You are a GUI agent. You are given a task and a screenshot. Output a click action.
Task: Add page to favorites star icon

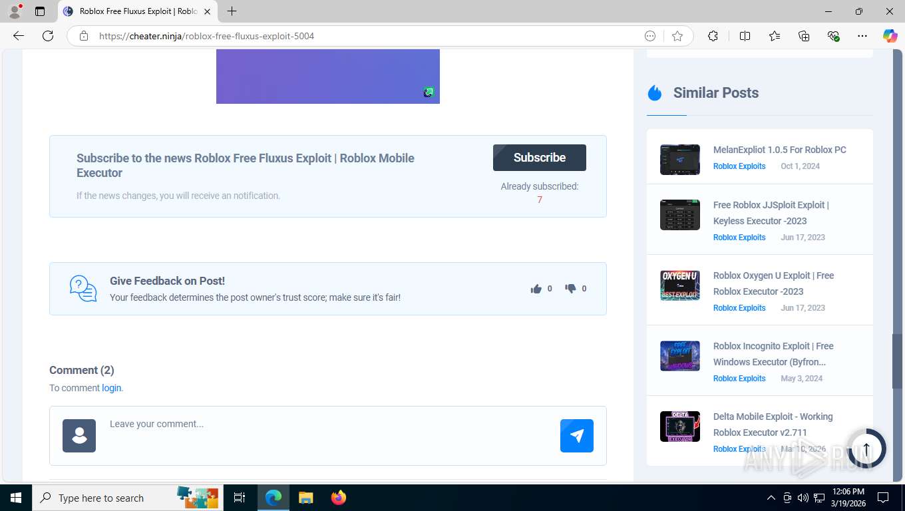pyautogui.click(x=677, y=36)
